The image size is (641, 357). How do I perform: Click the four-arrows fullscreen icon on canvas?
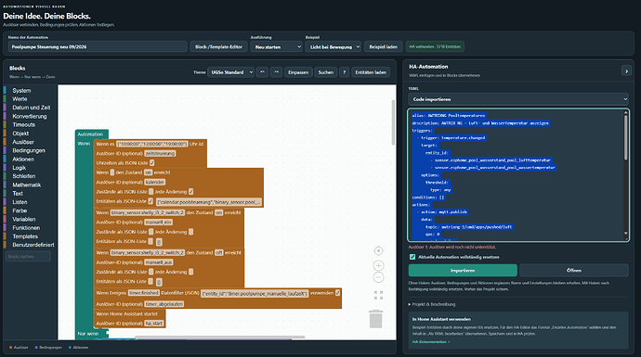point(378,295)
